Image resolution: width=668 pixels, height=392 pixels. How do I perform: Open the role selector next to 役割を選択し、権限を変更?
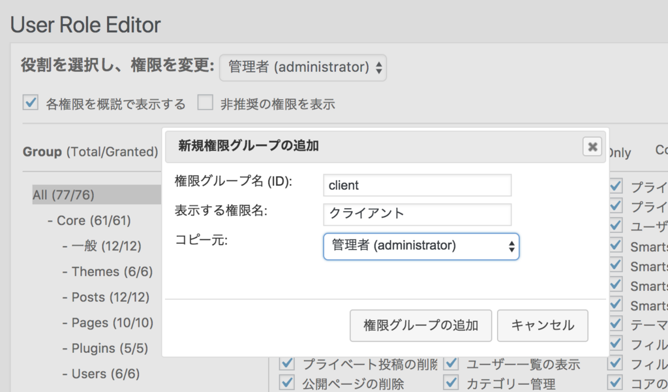[303, 67]
